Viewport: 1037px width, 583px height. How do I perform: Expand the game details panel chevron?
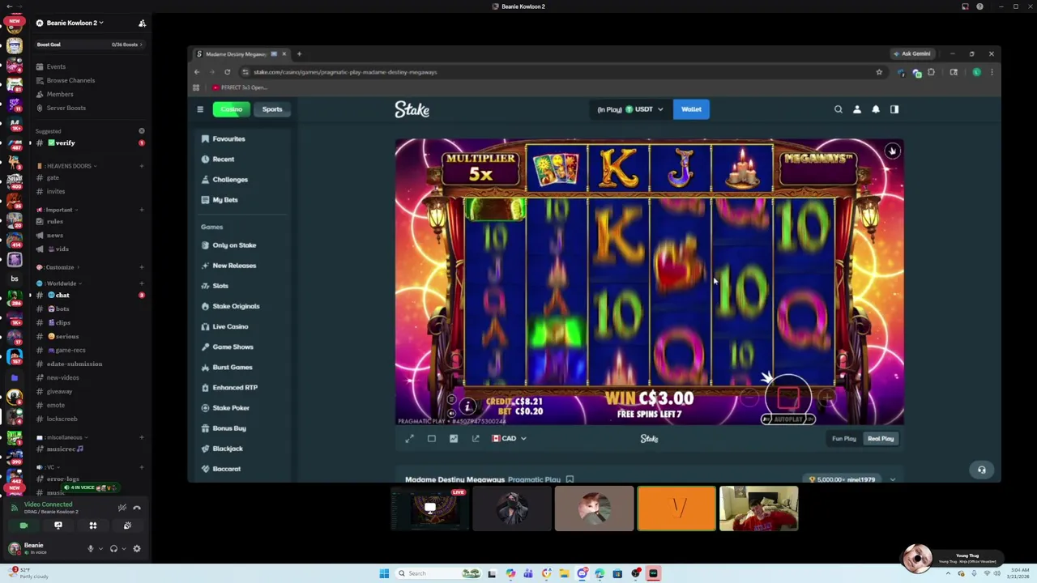[892, 479]
